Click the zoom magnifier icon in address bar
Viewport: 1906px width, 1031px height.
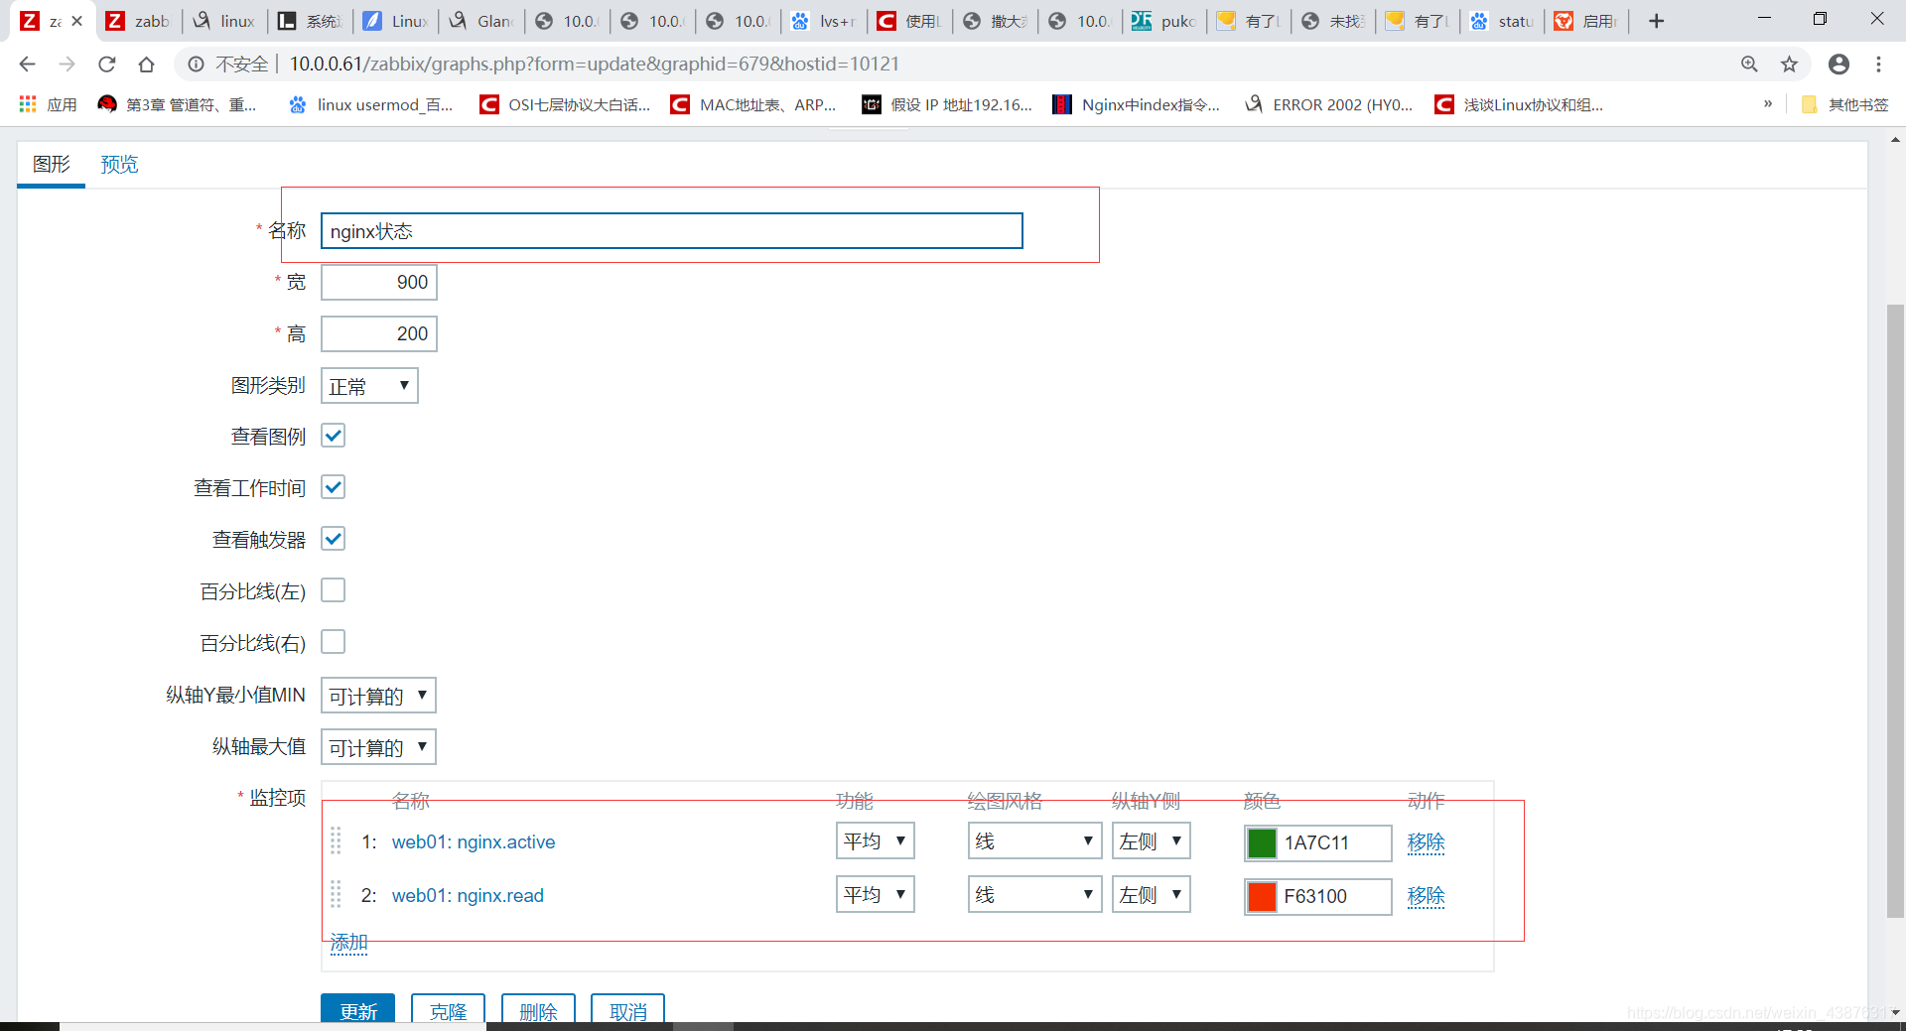click(1749, 64)
